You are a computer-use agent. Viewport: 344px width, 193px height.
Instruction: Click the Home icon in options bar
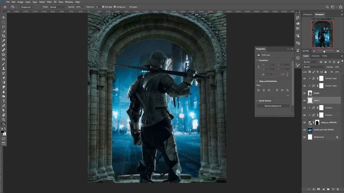click(x=5, y=7)
